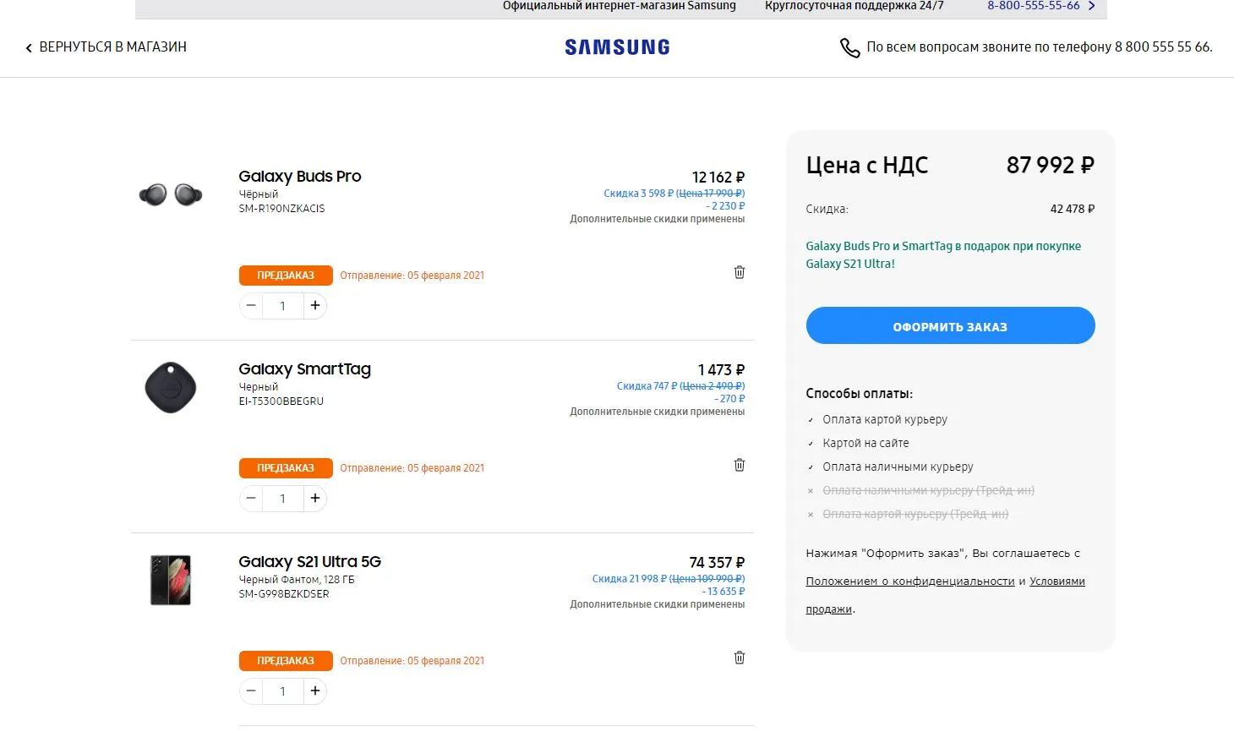Click Скидка 21 998 ₽ discount line
The height and width of the screenshot is (737, 1234).
(668, 579)
